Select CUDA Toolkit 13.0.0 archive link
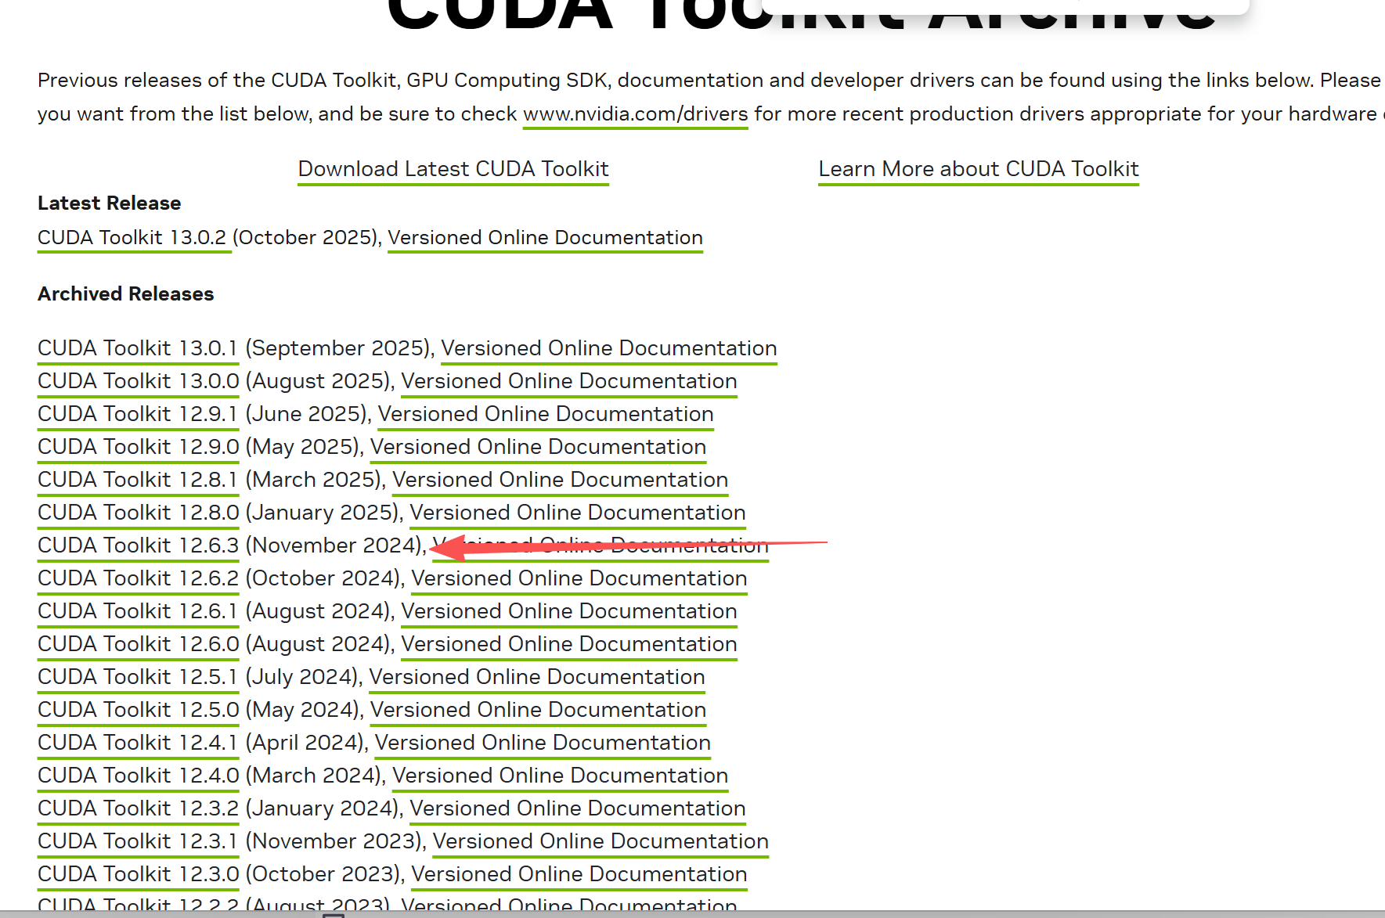 (138, 381)
